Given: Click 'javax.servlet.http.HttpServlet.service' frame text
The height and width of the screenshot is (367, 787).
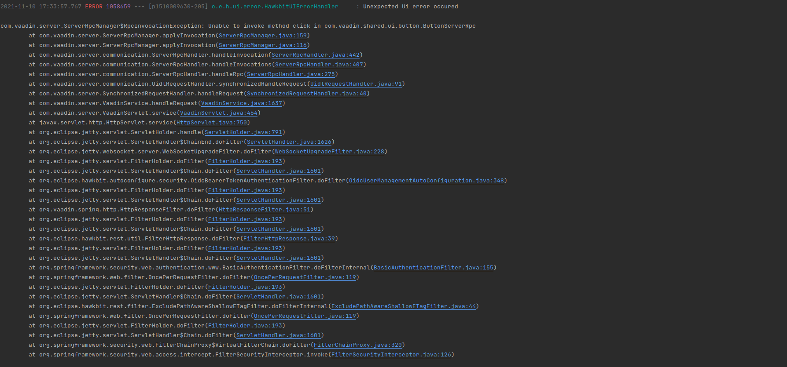Looking at the screenshot, I should pos(106,123).
